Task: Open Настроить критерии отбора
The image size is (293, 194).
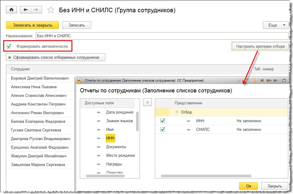Action: [x=260, y=46]
